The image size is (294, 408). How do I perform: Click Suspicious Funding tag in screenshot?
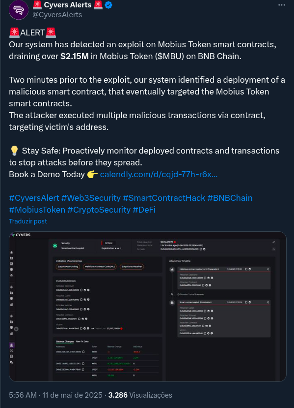pos(68,267)
